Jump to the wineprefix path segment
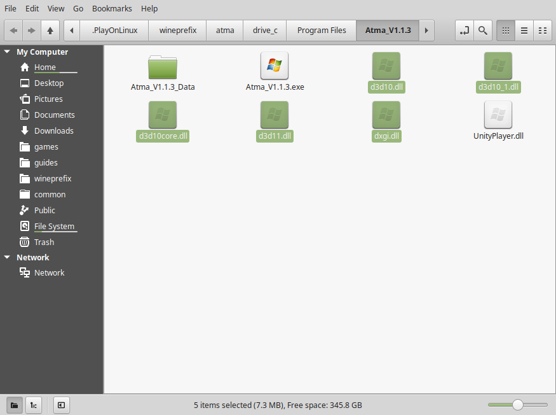The width and height of the screenshot is (556, 415). tap(178, 31)
